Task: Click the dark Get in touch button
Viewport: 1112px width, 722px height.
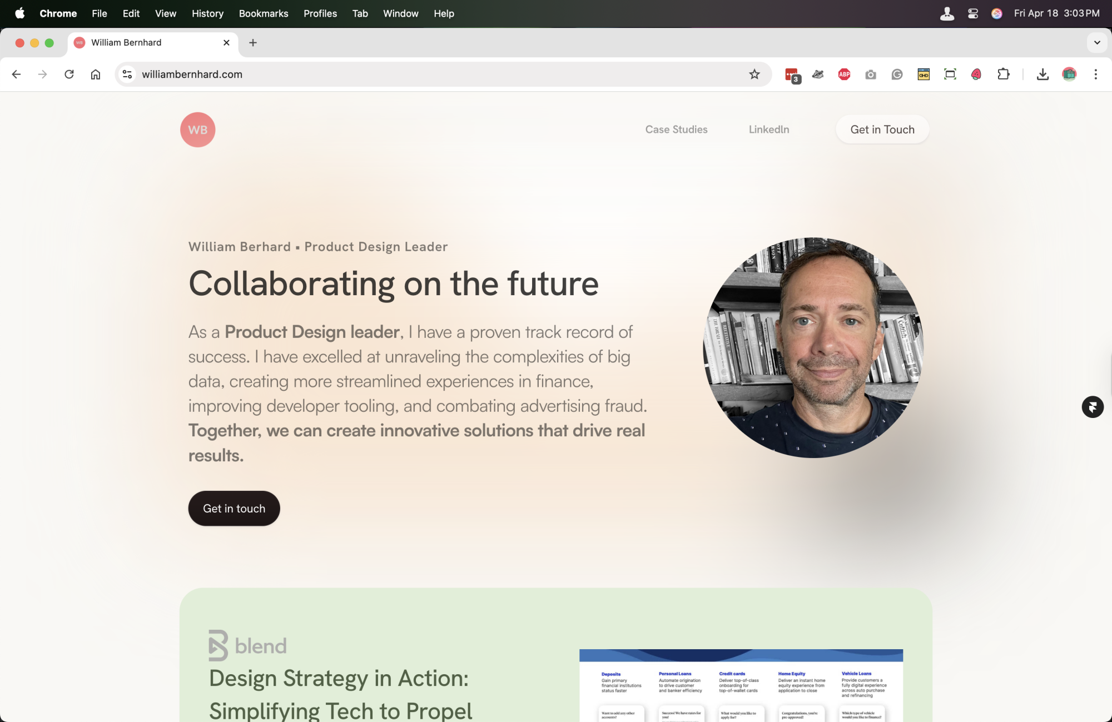Action: pos(234,508)
